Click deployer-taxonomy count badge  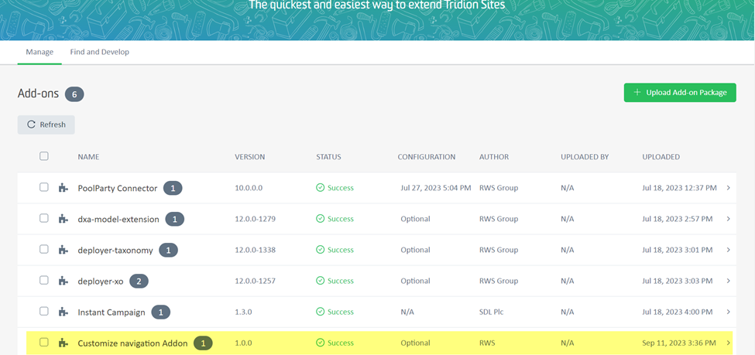(169, 250)
